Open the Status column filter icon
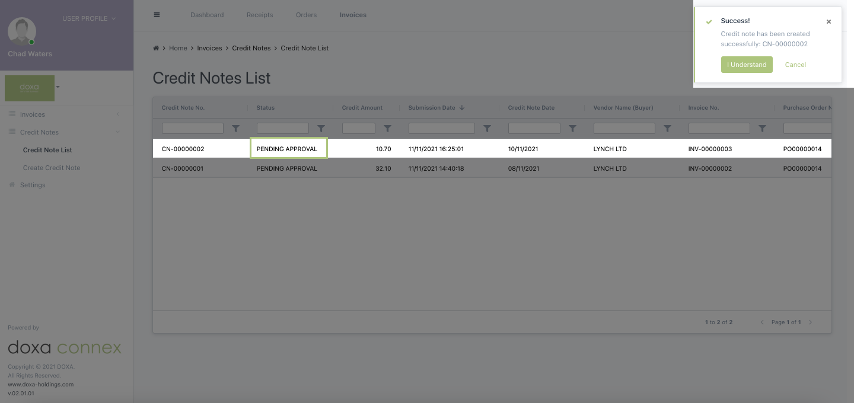The height and width of the screenshot is (403, 854). (x=321, y=128)
